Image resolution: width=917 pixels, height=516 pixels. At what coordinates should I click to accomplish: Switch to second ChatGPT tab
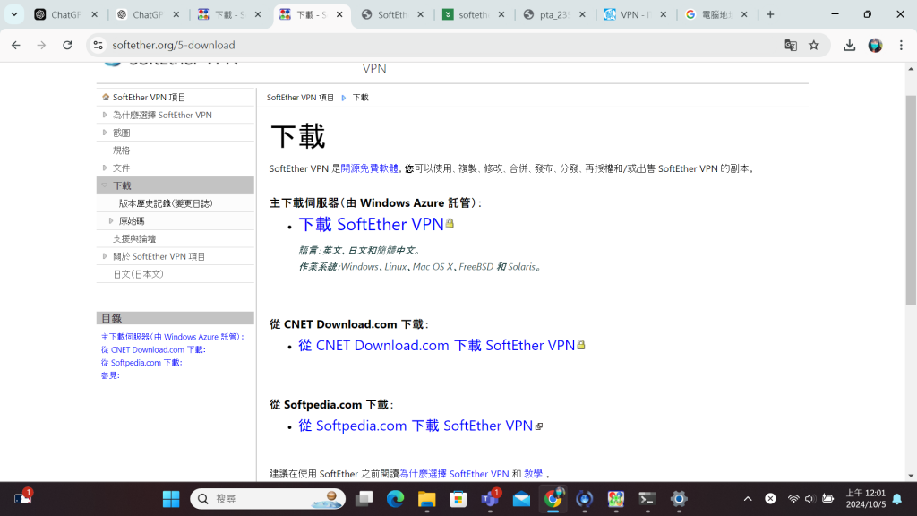coord(148,14)
